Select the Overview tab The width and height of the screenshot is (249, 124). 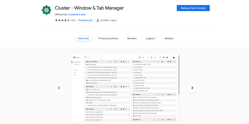coord(83,38)
